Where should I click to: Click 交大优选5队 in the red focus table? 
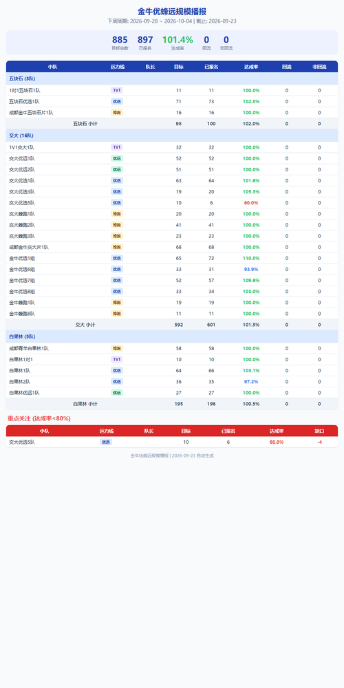22,442
